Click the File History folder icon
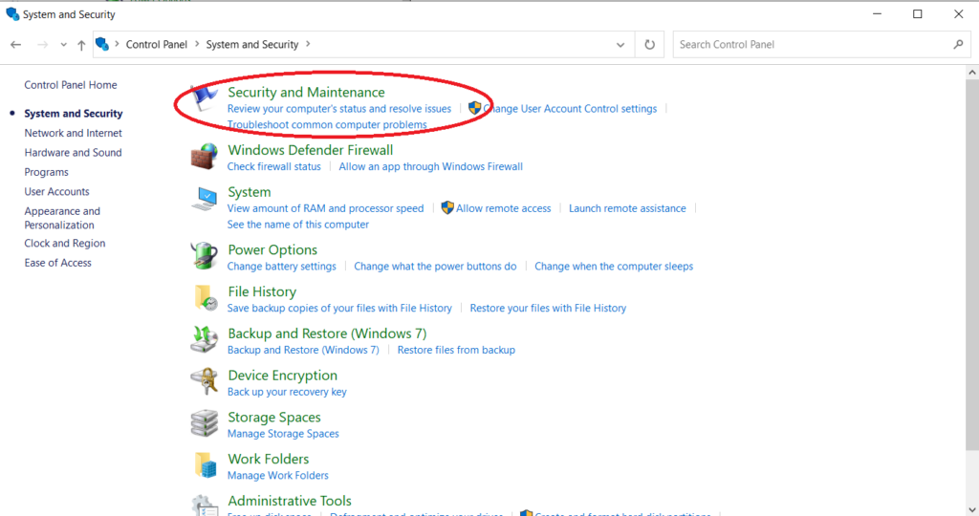 coord(206,297)
